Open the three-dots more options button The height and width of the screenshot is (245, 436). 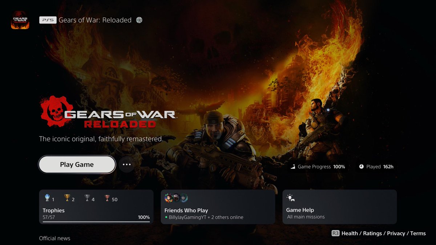pos(126,164)
